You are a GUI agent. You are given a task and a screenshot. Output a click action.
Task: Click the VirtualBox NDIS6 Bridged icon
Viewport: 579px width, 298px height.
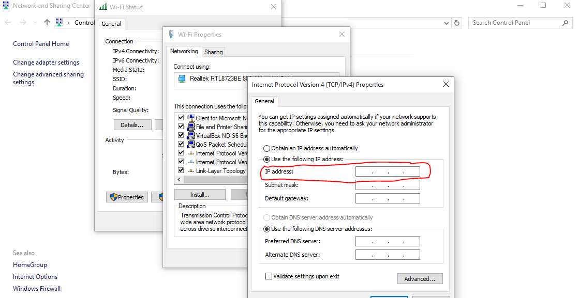191,135
